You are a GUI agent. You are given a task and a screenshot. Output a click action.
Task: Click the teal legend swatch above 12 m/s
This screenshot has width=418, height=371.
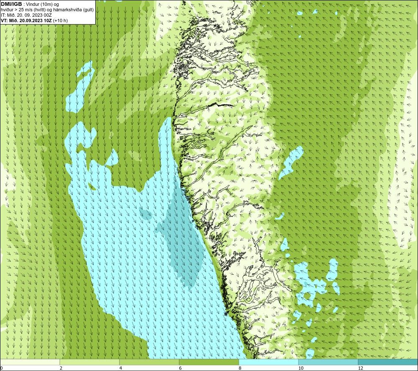[x=388, y=362]
